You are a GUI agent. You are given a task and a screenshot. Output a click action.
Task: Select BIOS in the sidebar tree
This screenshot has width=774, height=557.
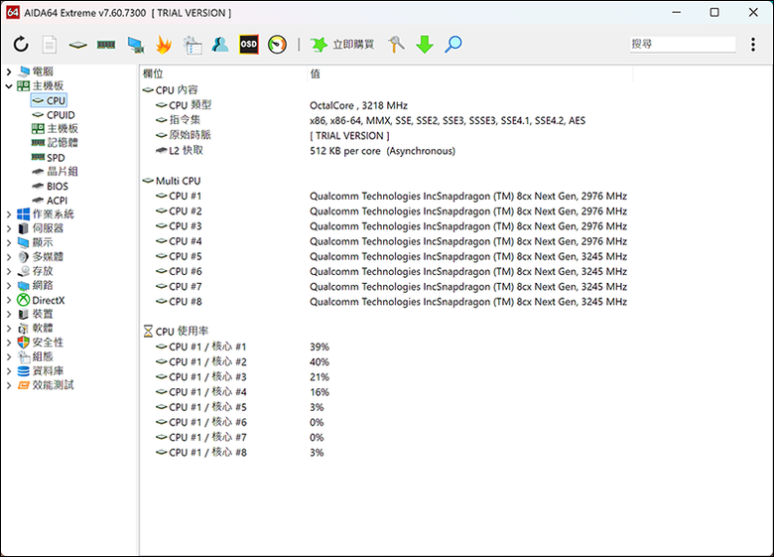tap(50, 186)
